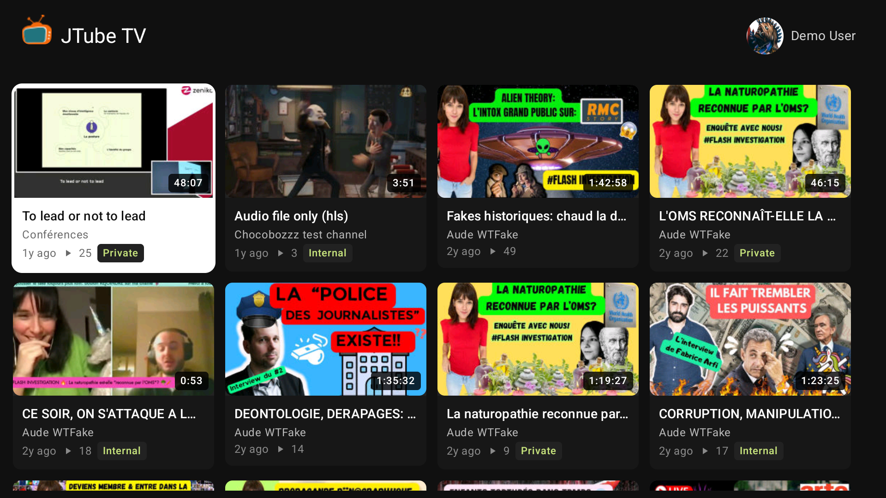Open 'To lead or not to lead' thumbnail
This screenshot has width=886, height=498.
point(114,142)
